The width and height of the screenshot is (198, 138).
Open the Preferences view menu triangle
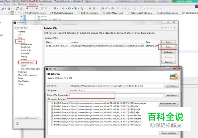coord(175,28)
